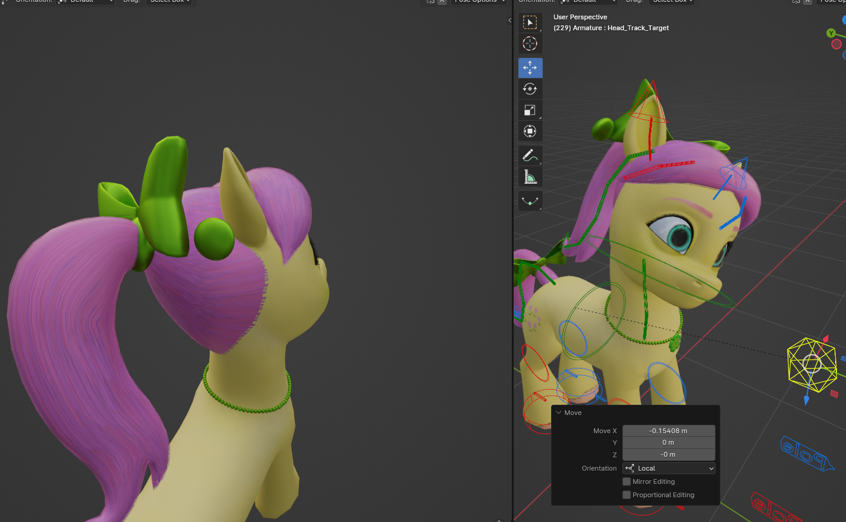
Task: Open the Orientation Local dropdown
Action: coord(668,468)
